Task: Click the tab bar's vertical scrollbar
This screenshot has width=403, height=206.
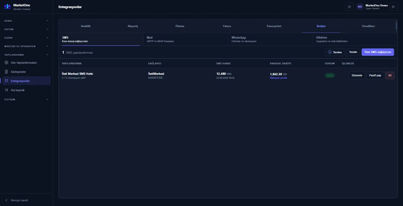Action: pos(396,26)
